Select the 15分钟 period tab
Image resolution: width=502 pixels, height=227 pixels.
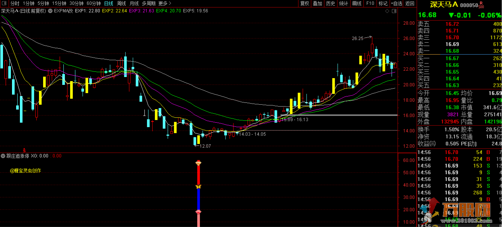point(59,3)
